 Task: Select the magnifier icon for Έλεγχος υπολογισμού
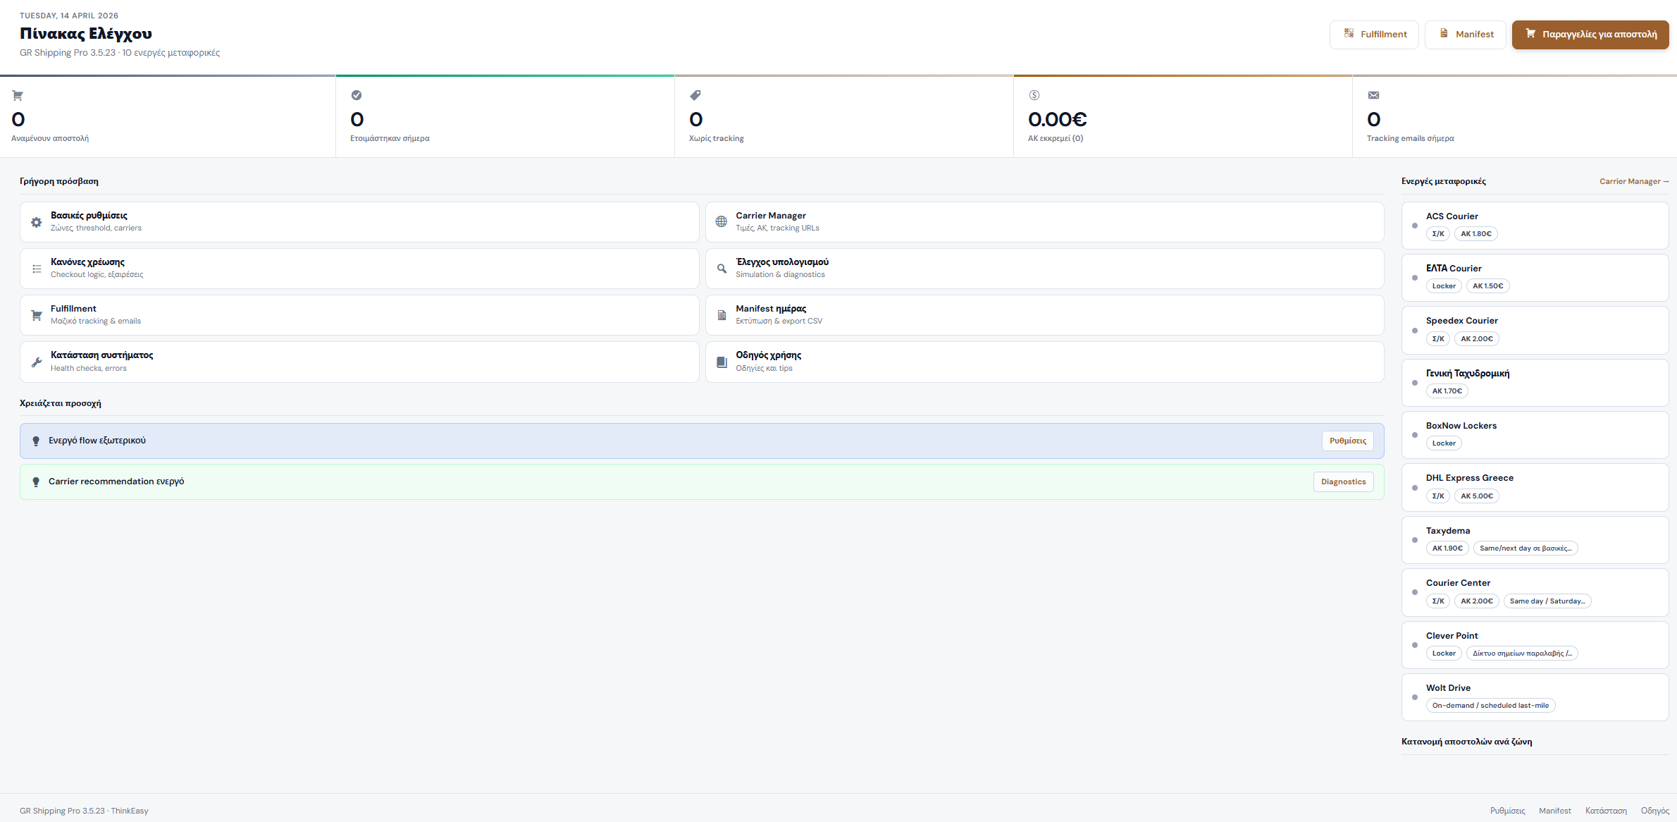(x=722, y=268)
